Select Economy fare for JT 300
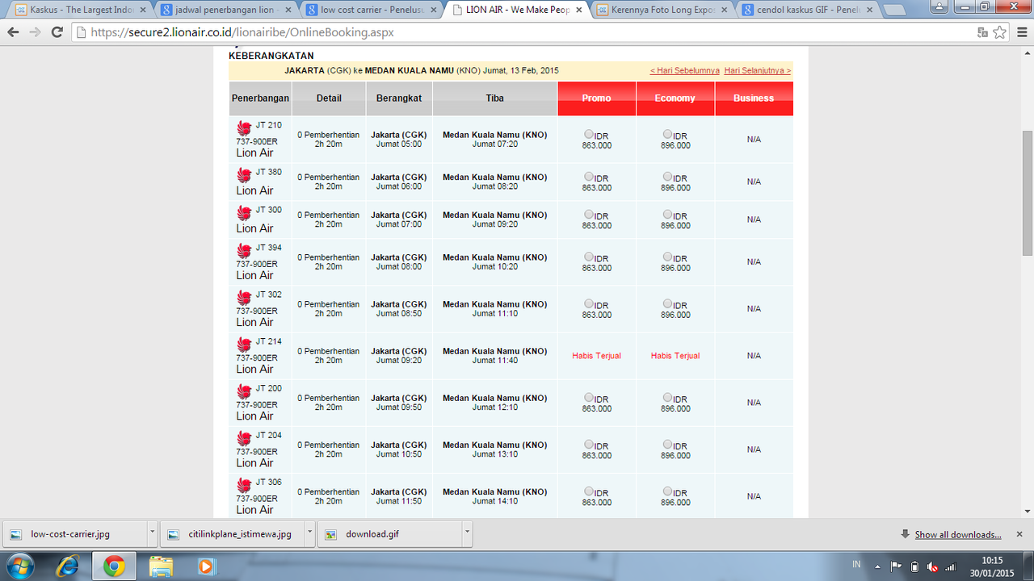The height and width of the screenshot is (581, 1034). pos(667,215)
